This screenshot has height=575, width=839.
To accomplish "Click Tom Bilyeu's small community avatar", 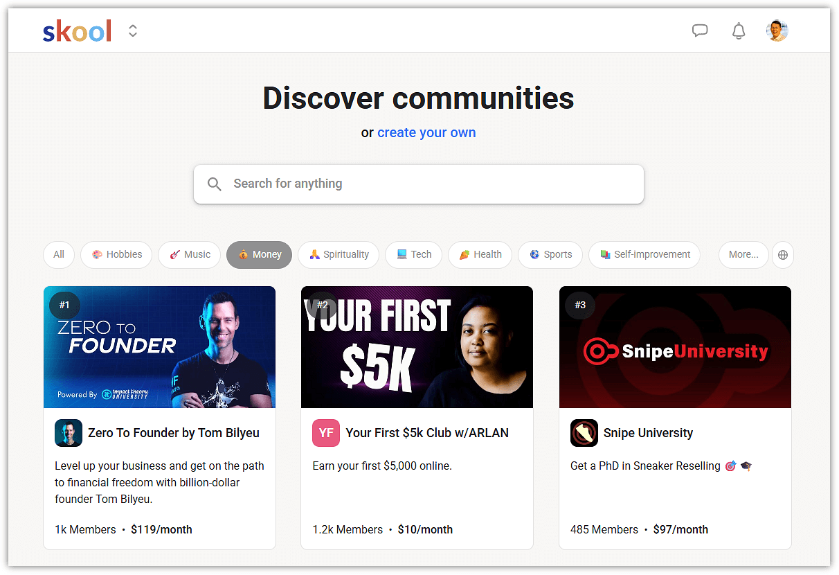I will (x=69, y=433).
